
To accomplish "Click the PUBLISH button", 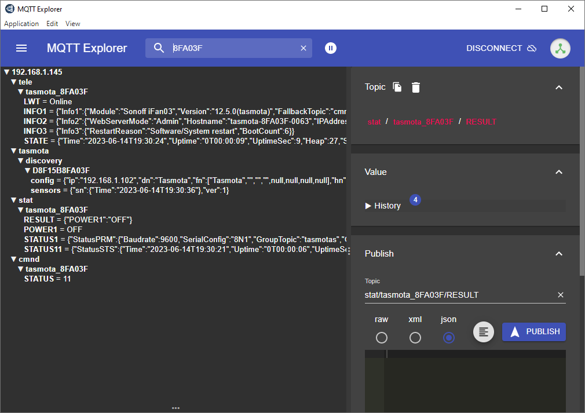I will (x=534, y=332).
